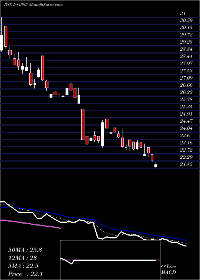Screen dimensions: 200x280
Task: Pick the 24.47 price level label
Action: point(186,121)
